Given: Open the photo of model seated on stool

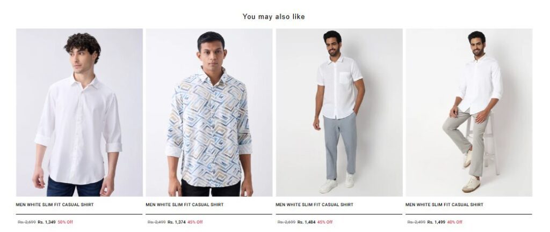Looking at the screenshot, I should (x=469, y=113).
